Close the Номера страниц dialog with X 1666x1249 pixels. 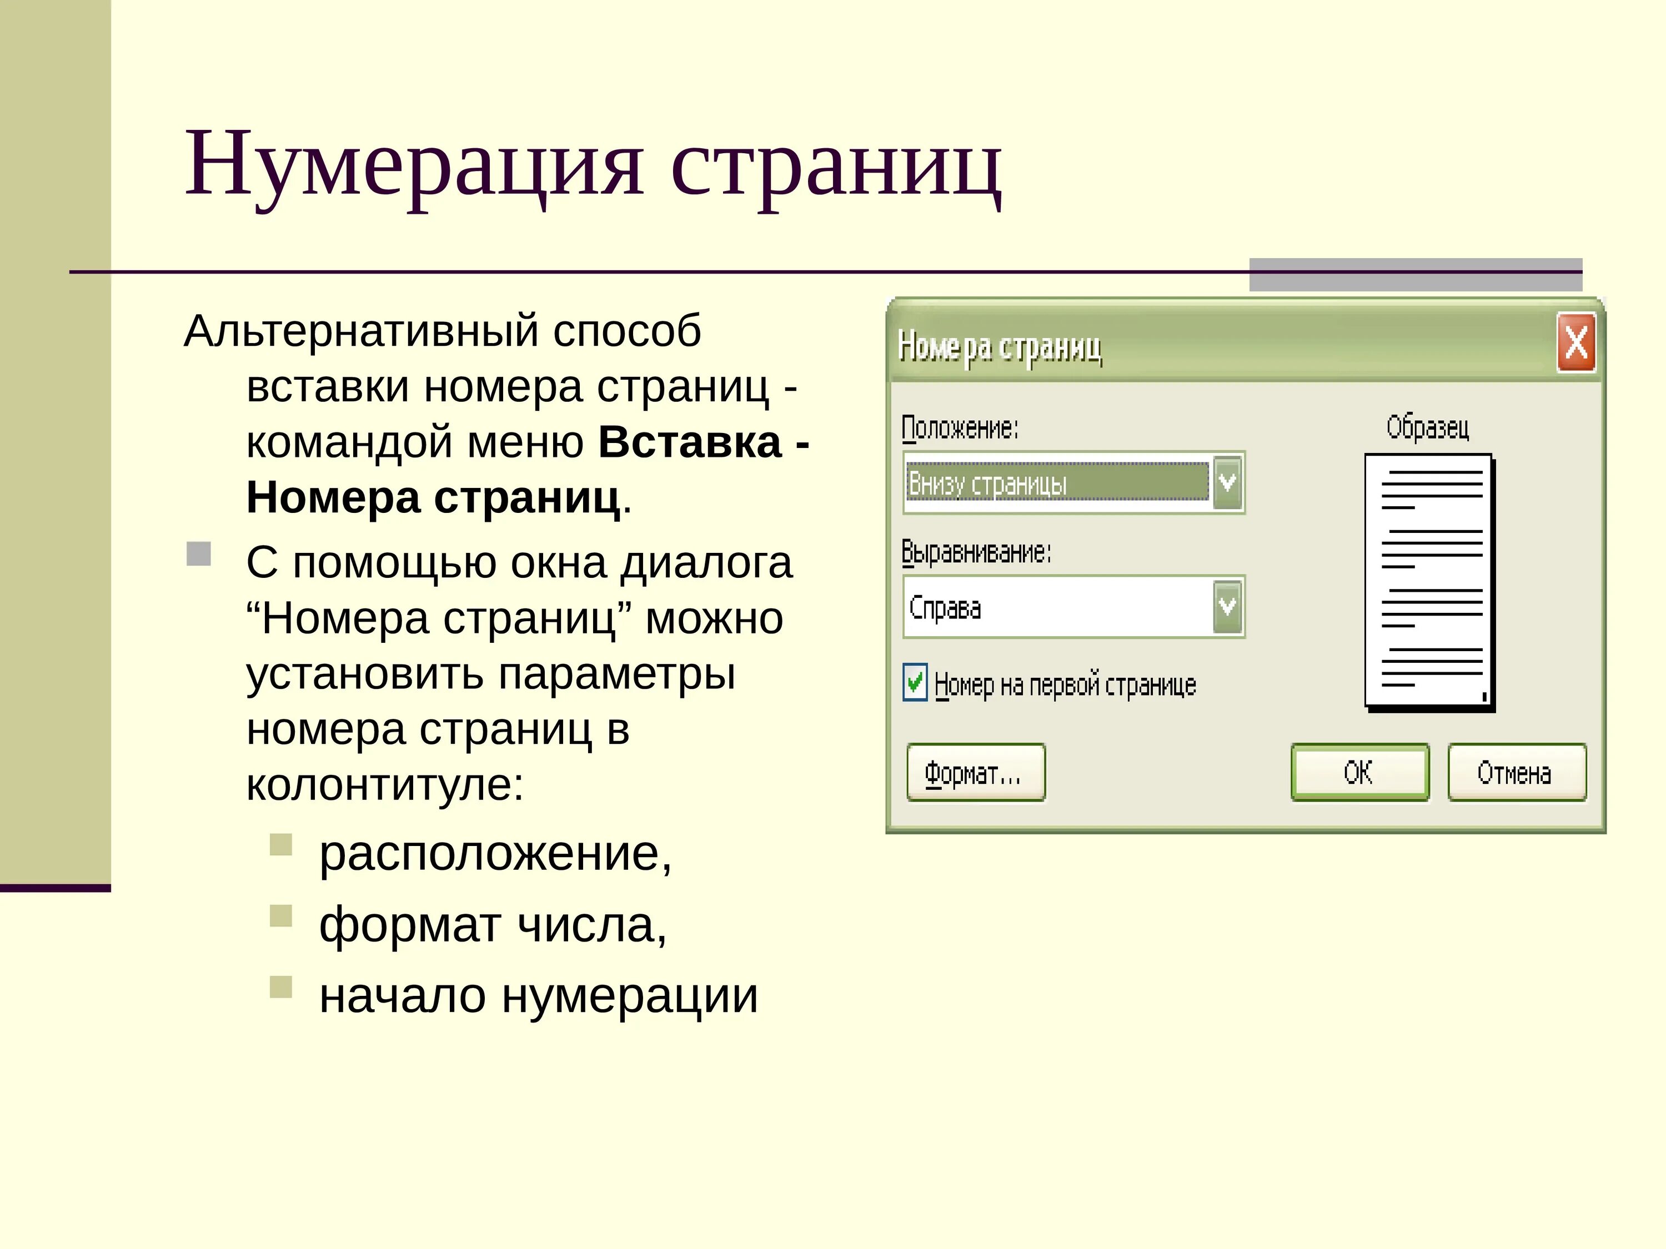point(1577,343)
